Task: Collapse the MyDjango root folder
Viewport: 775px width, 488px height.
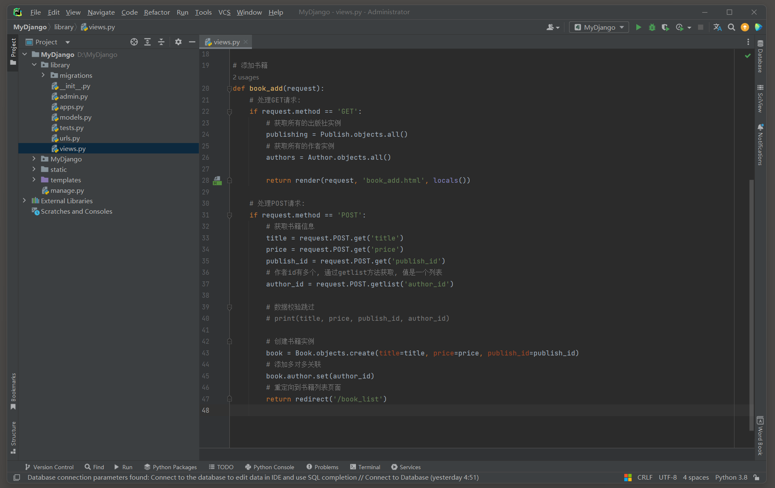Action: (25, 54)
